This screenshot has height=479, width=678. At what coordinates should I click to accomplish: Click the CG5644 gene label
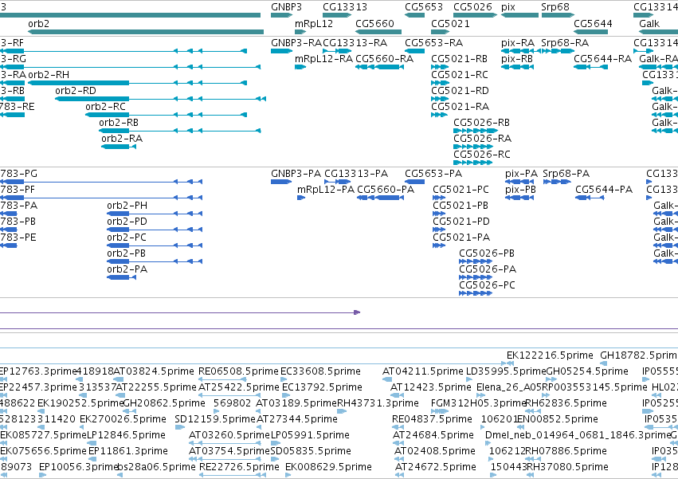click(593, 23)
